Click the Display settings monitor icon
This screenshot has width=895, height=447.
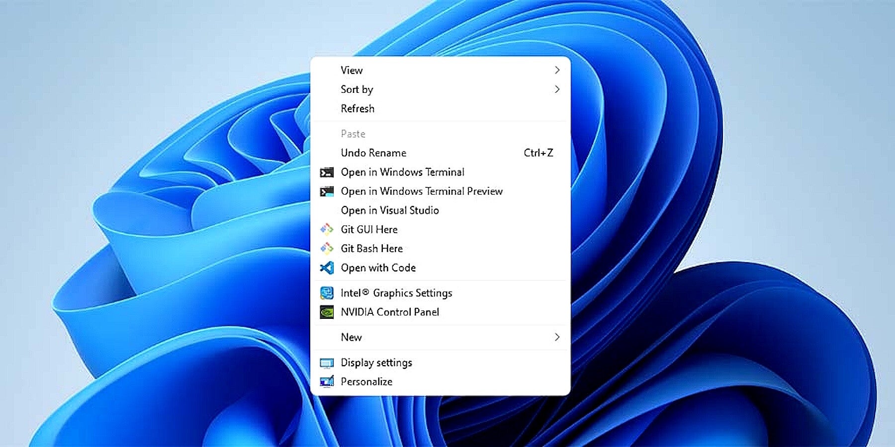(327, 363)
